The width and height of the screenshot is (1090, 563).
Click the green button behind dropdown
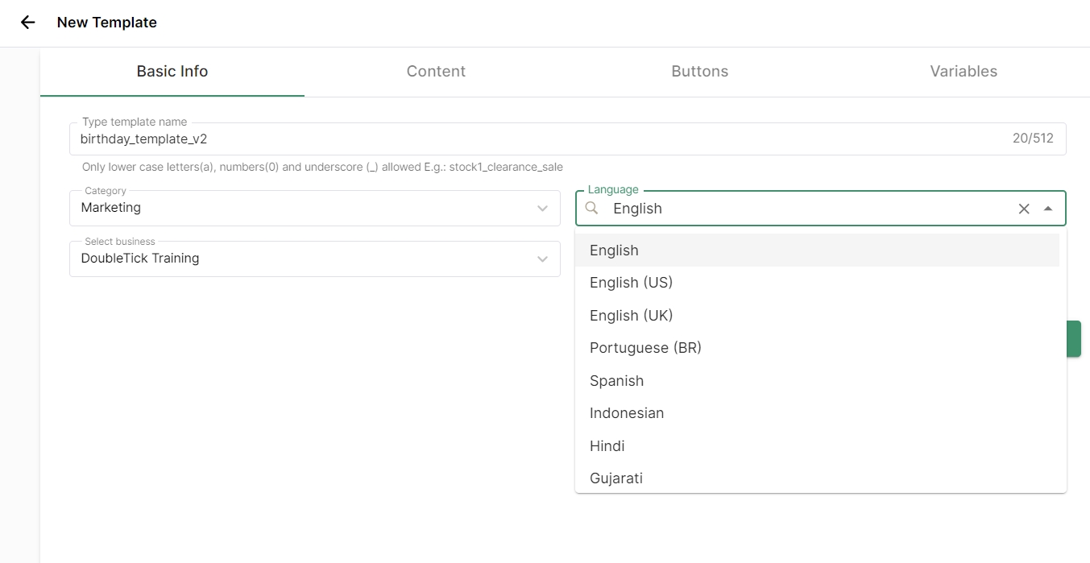point(1074,338)
